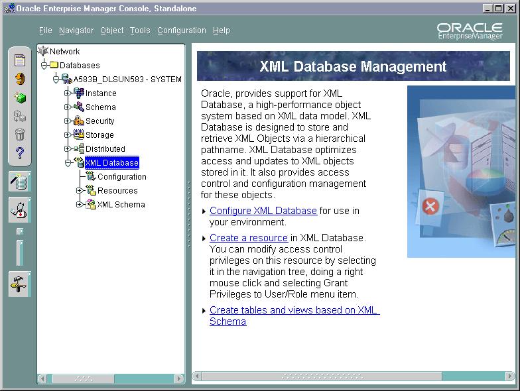
Task: Select the Resources label
Action: 117,191
